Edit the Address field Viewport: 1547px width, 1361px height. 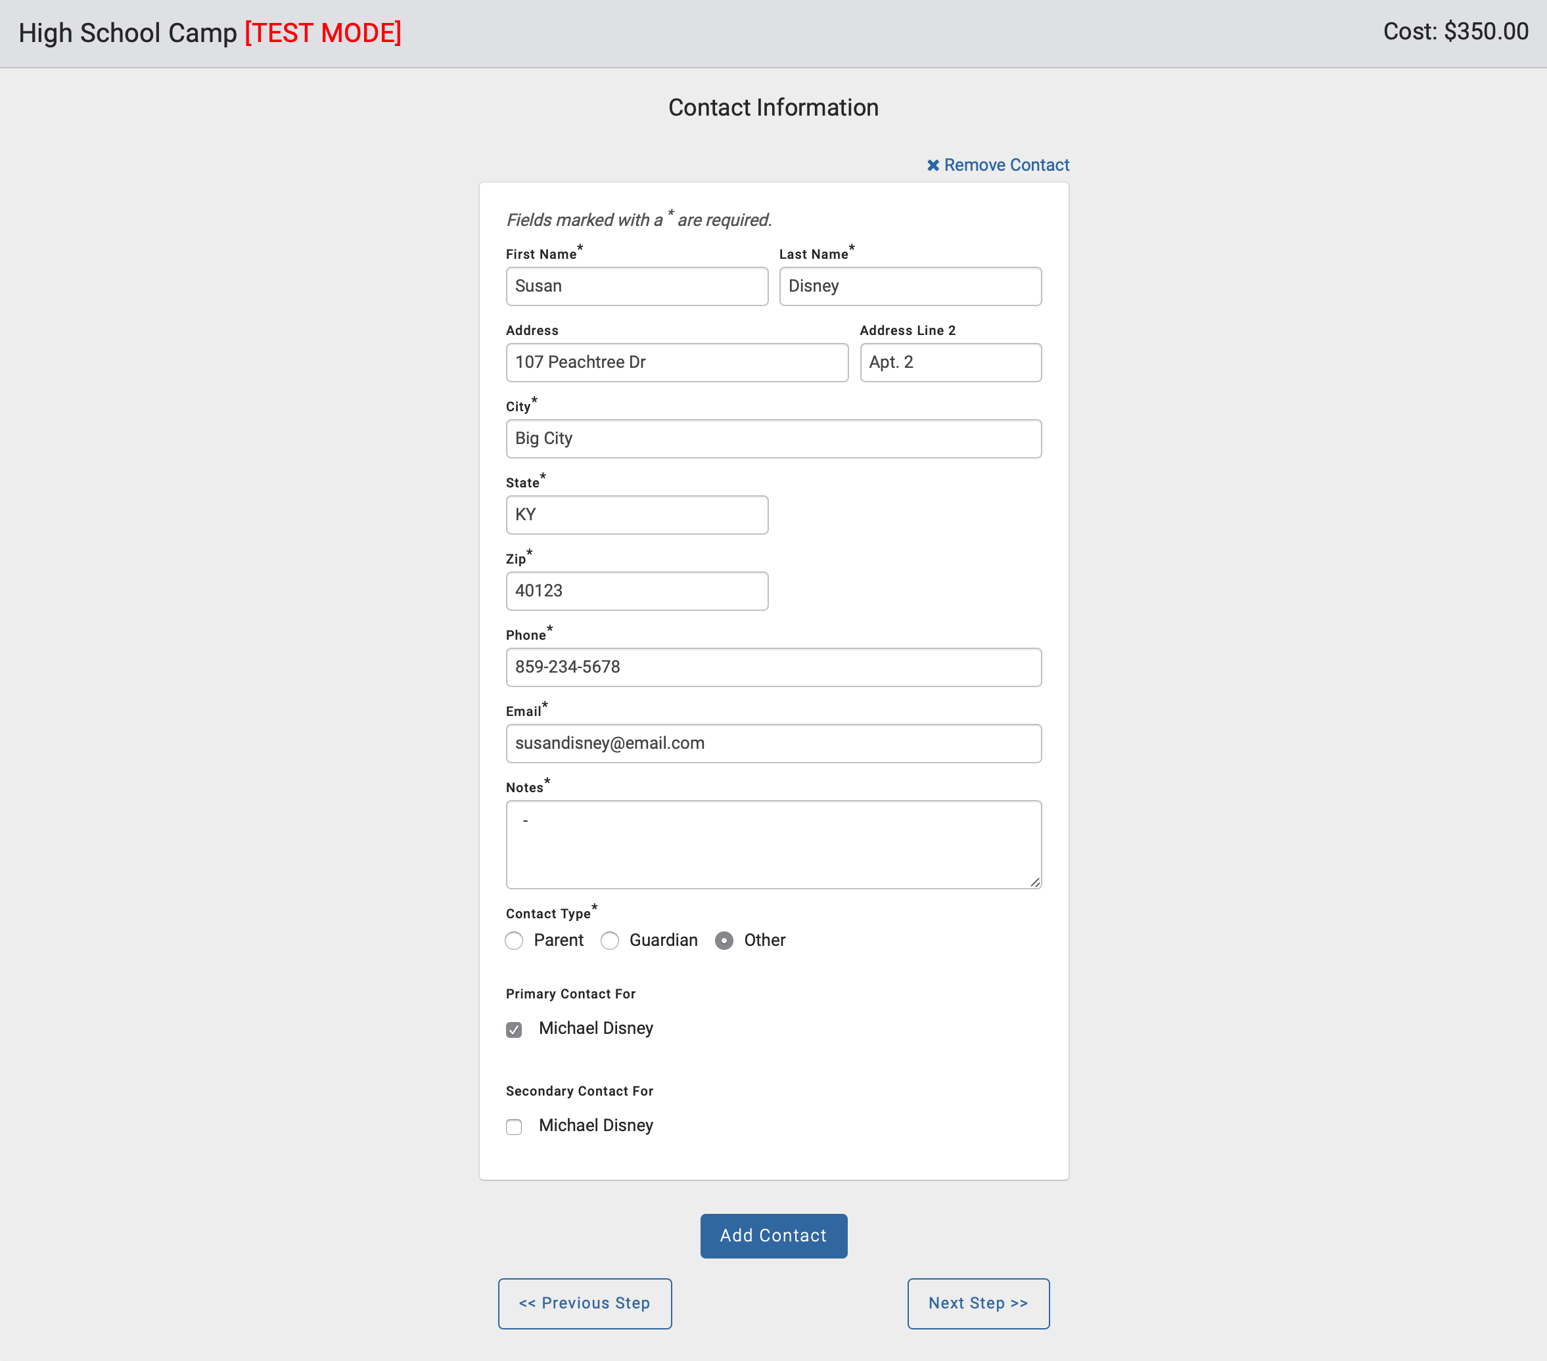677,363
